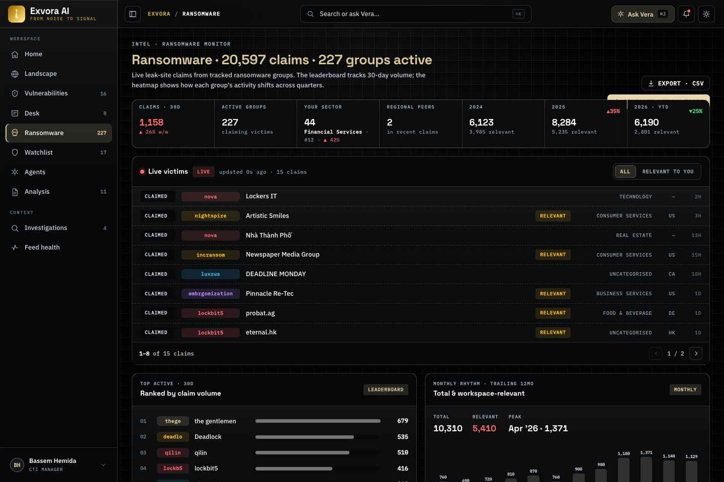Click the Investigations magnifier icon
This screenshot has height=482, width=724.
tap(15, 228)
